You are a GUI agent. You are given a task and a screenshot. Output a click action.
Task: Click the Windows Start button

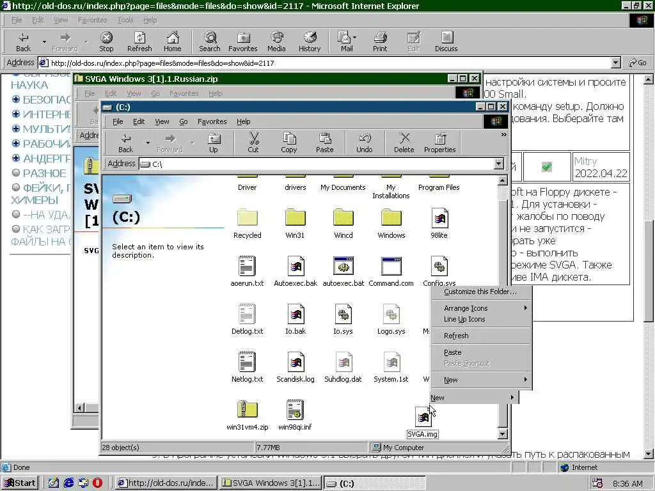(20, 483)
